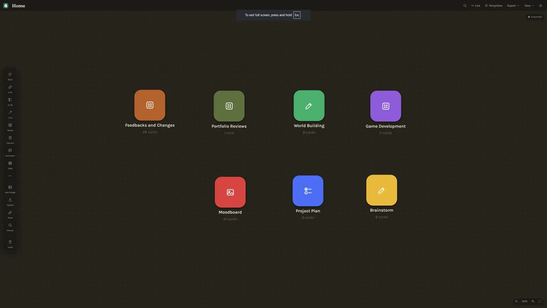The height and width of the screenshot is (308, 547).
Task: Click the "14 cards" count
Action: tap(230, 219)
